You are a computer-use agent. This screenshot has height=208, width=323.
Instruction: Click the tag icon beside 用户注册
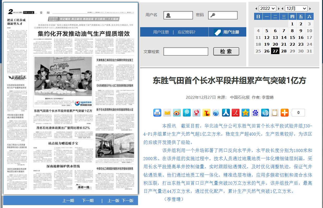[217, 32]
